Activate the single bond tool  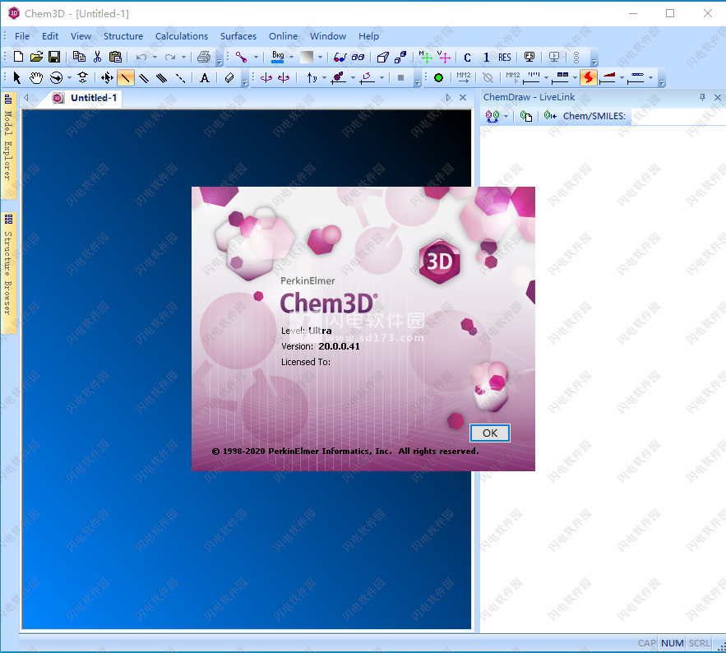[126, 78]
